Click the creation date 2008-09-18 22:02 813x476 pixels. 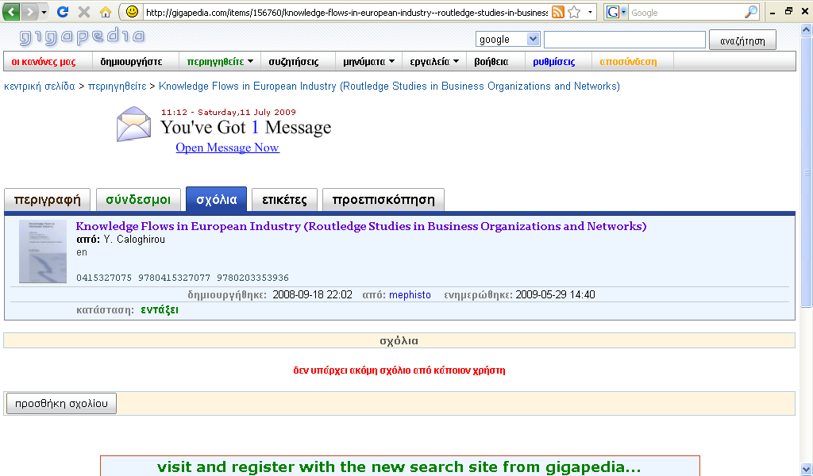point(312,294)
